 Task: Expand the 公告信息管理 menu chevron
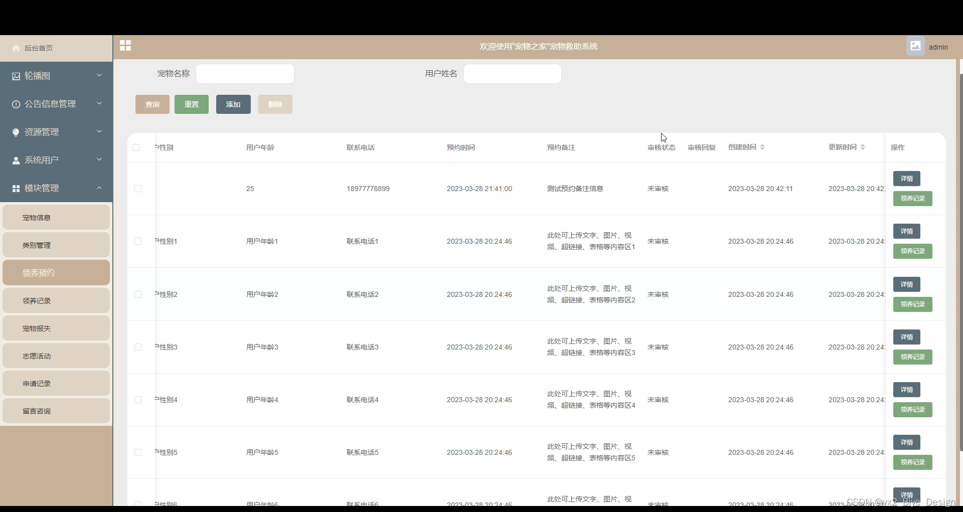[x=99, y=103]
